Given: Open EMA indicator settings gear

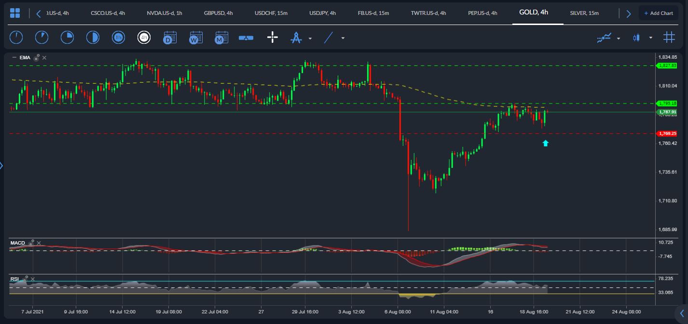Looking at the screenshot, I should [37, 58].
